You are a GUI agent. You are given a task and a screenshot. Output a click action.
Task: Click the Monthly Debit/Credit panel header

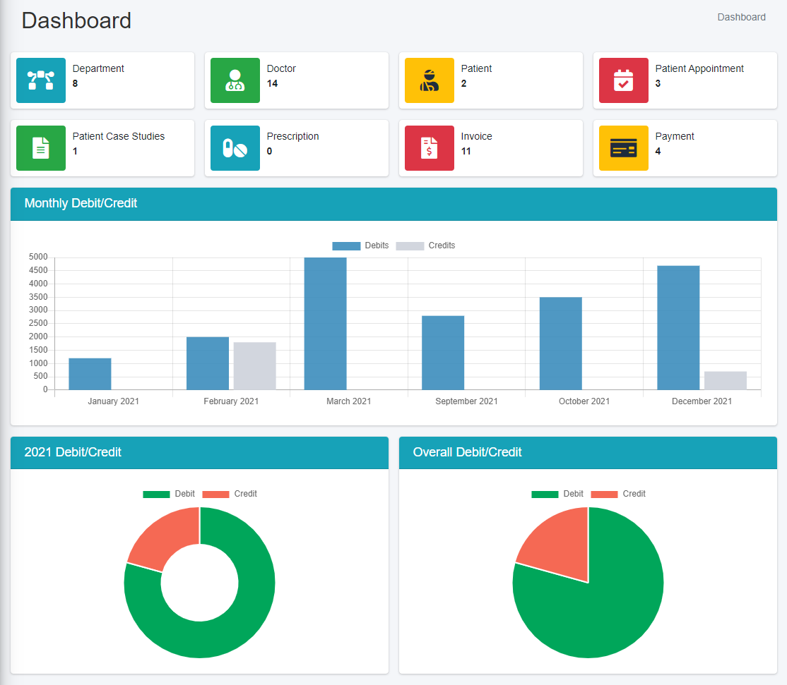coord(393,204)
